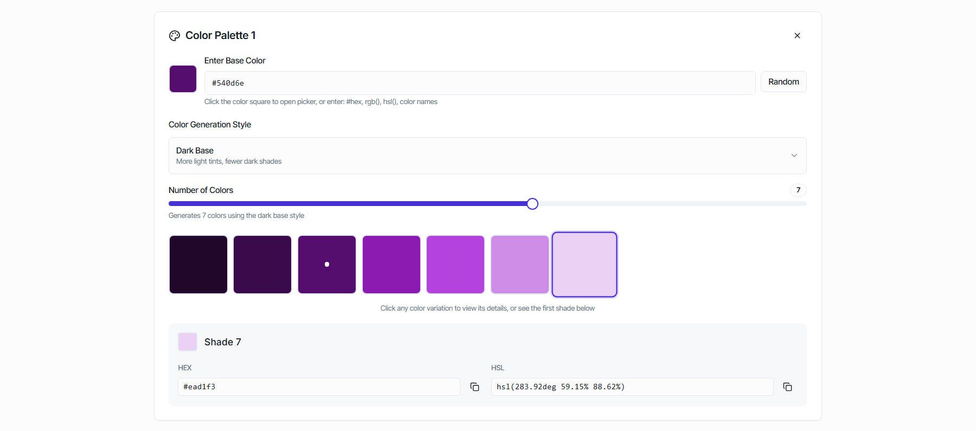Click the HEX field showing #ead1f3

[x=319, y=387]
